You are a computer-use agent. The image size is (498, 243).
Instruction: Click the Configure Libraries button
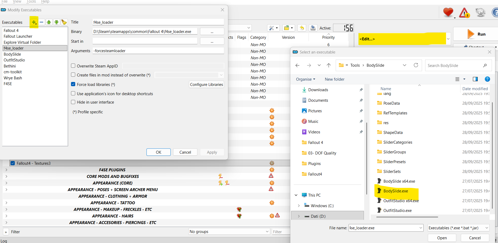[207, 84]
